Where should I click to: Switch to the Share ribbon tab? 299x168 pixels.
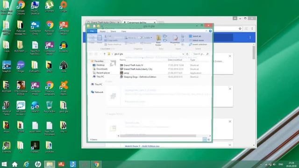point(113,31)
